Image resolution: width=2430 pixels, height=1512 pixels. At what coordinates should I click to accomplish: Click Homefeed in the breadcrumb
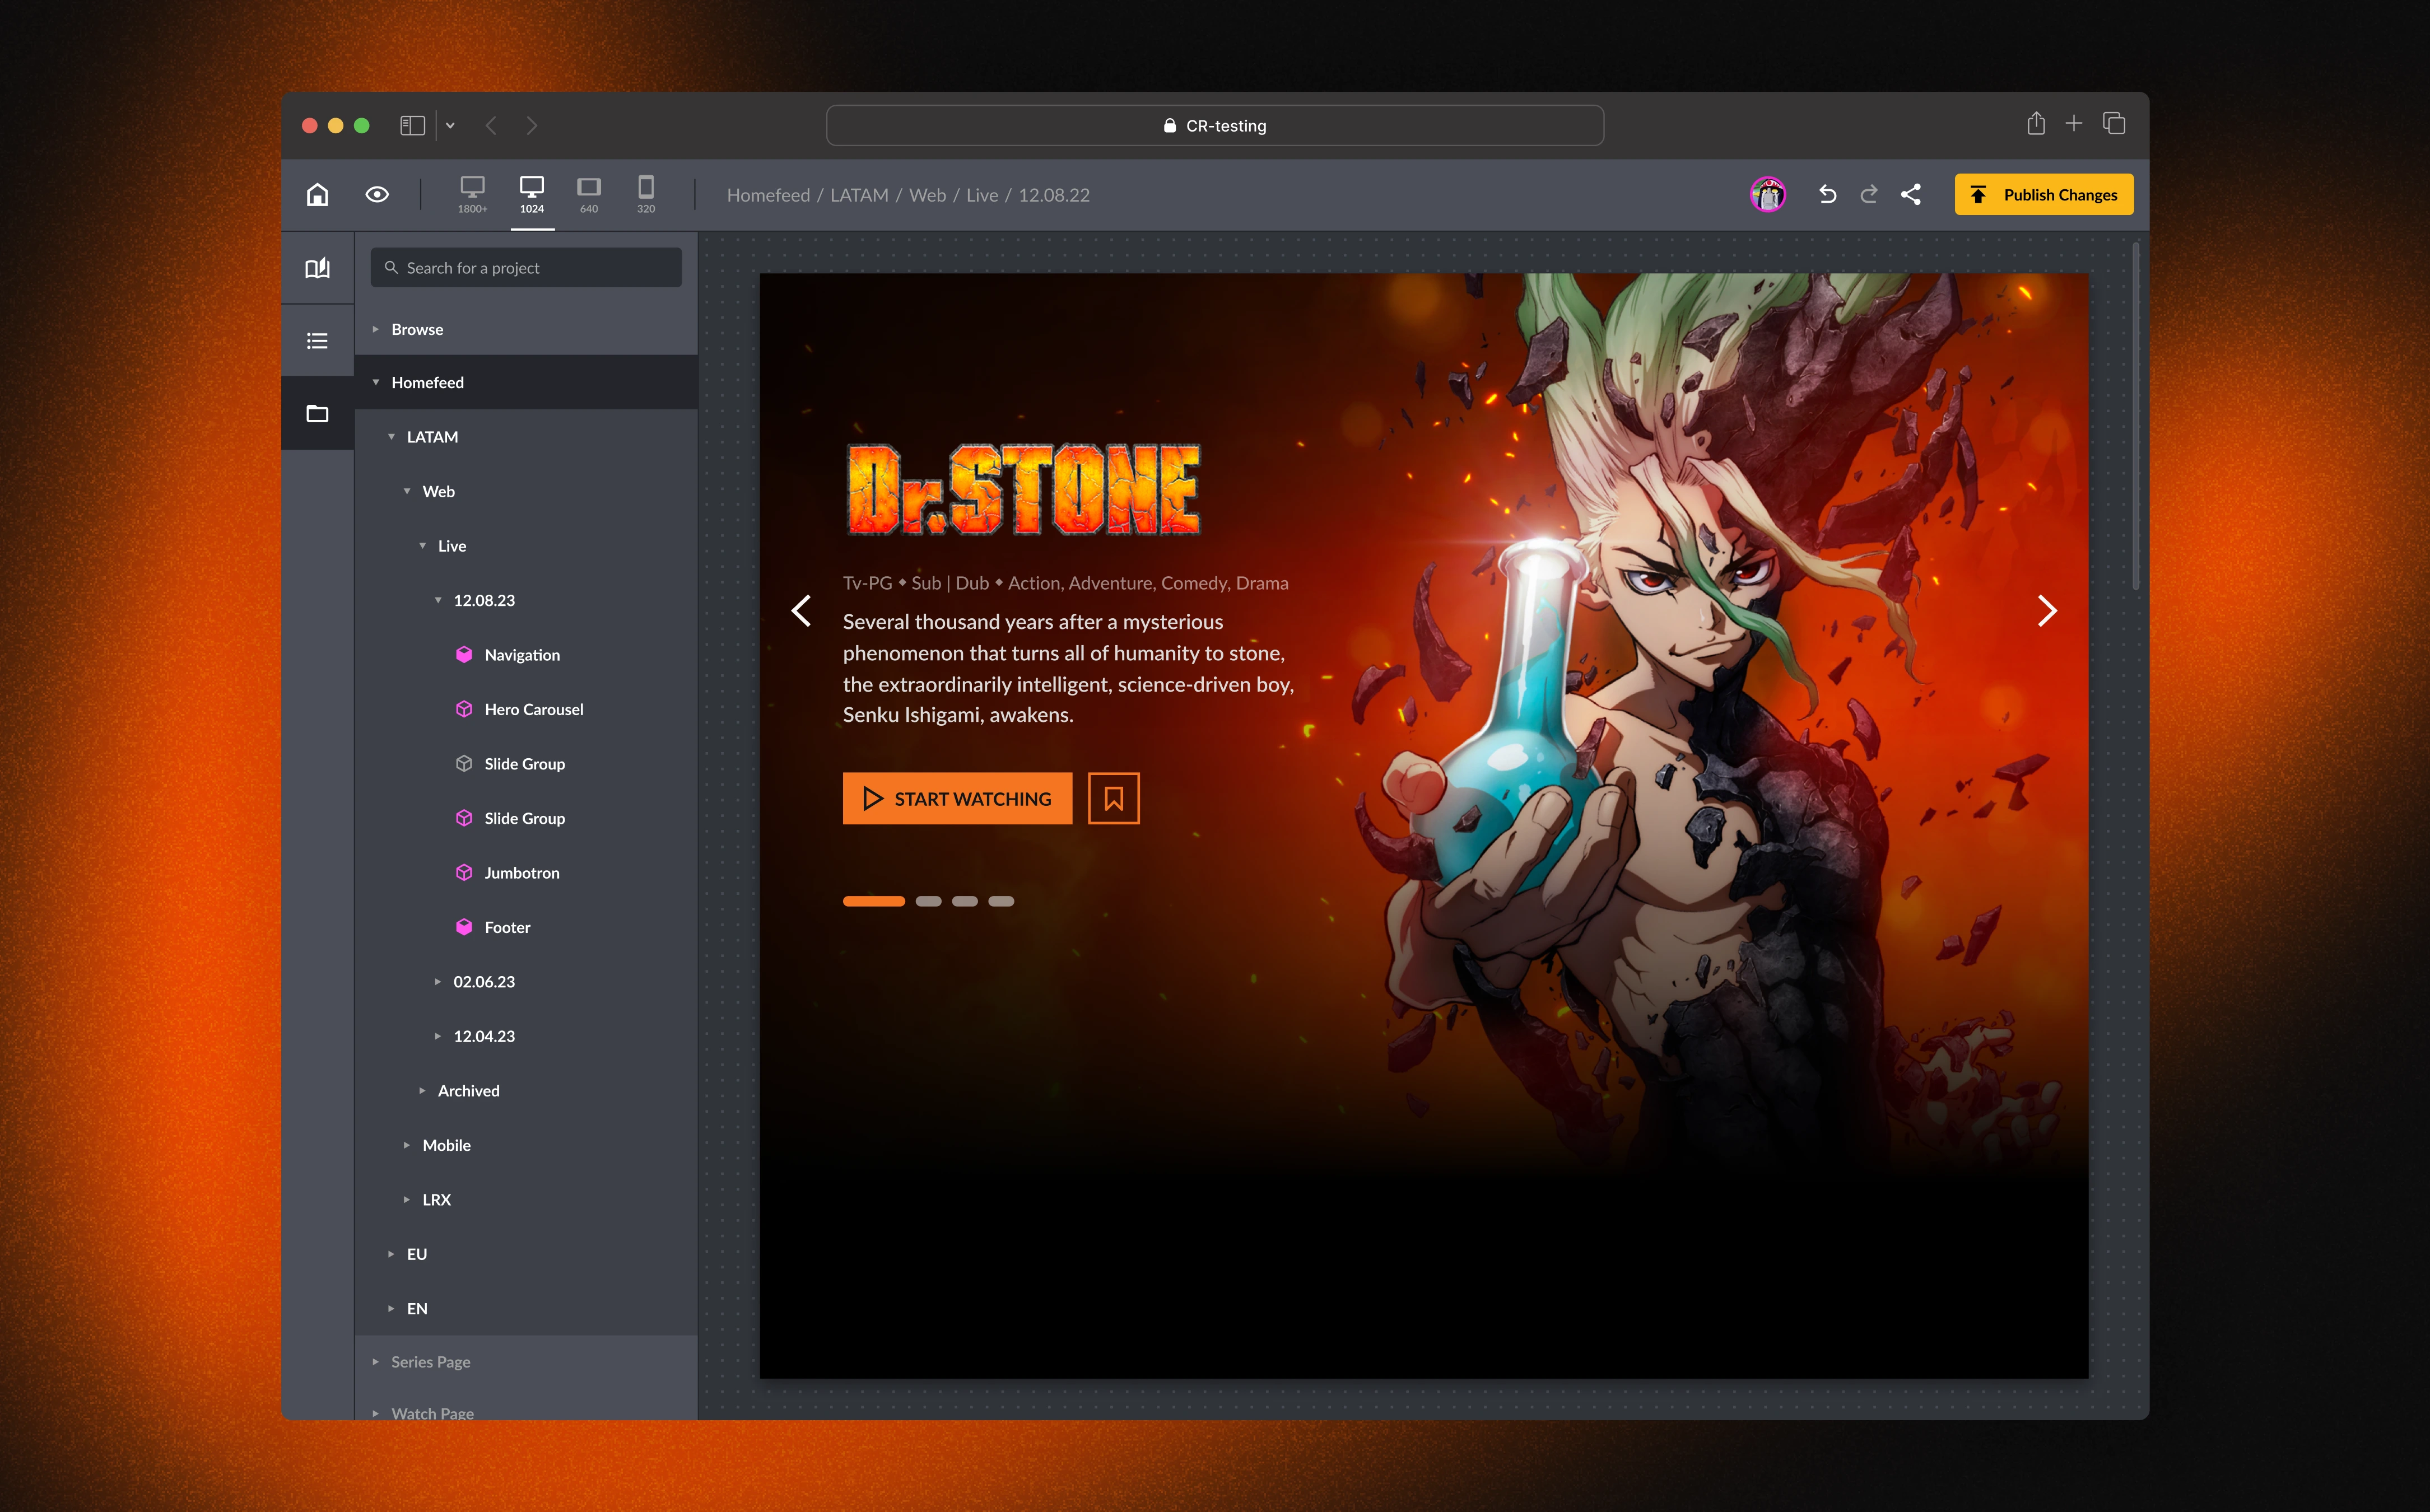(x=768, y=195)
